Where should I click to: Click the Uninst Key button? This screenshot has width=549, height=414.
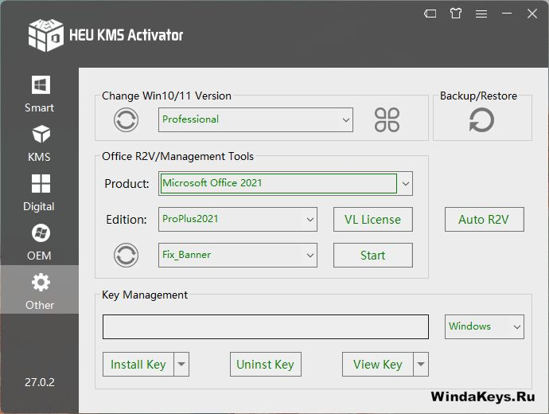[266, 365]
